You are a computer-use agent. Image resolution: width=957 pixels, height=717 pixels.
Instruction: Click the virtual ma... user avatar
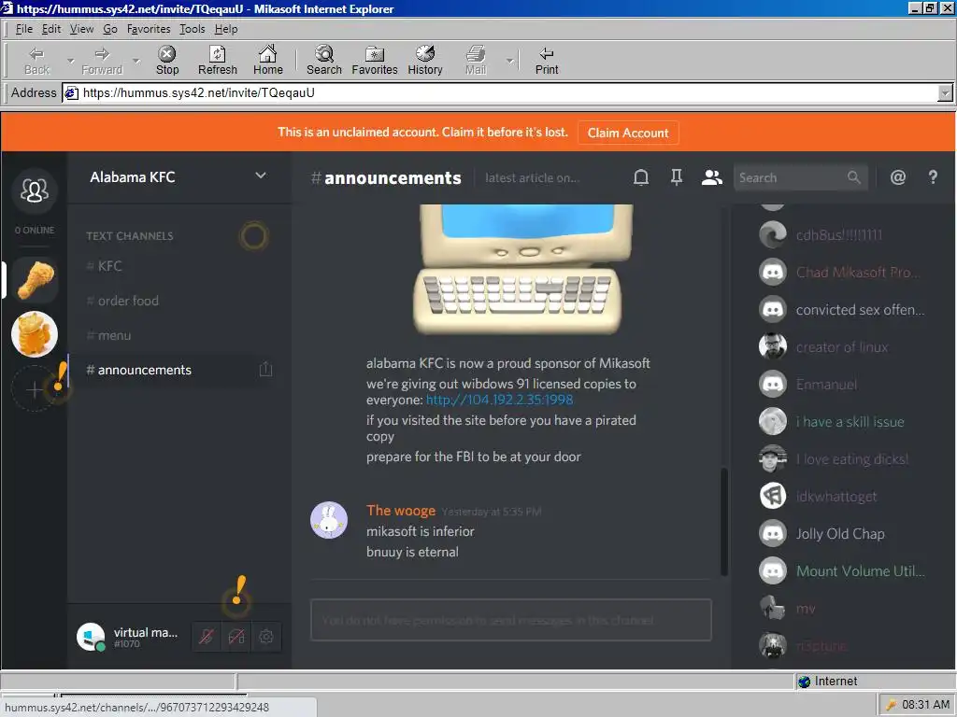coord(91,637)
